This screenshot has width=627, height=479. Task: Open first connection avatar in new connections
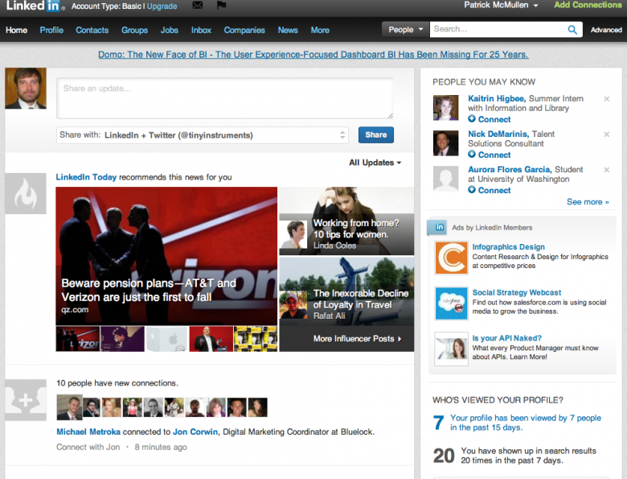click(70, 407)
